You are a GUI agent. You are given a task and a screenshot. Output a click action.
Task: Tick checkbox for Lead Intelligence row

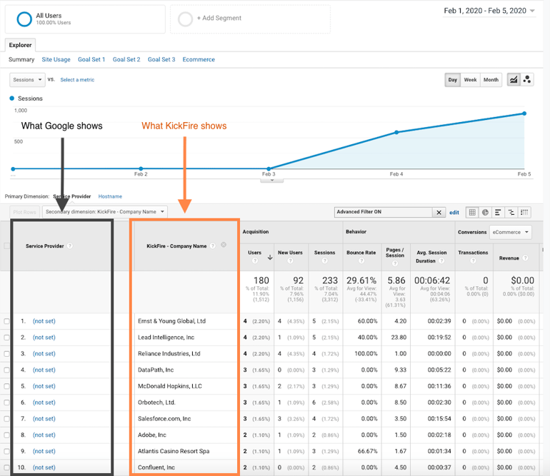click(x=6, y=337)
